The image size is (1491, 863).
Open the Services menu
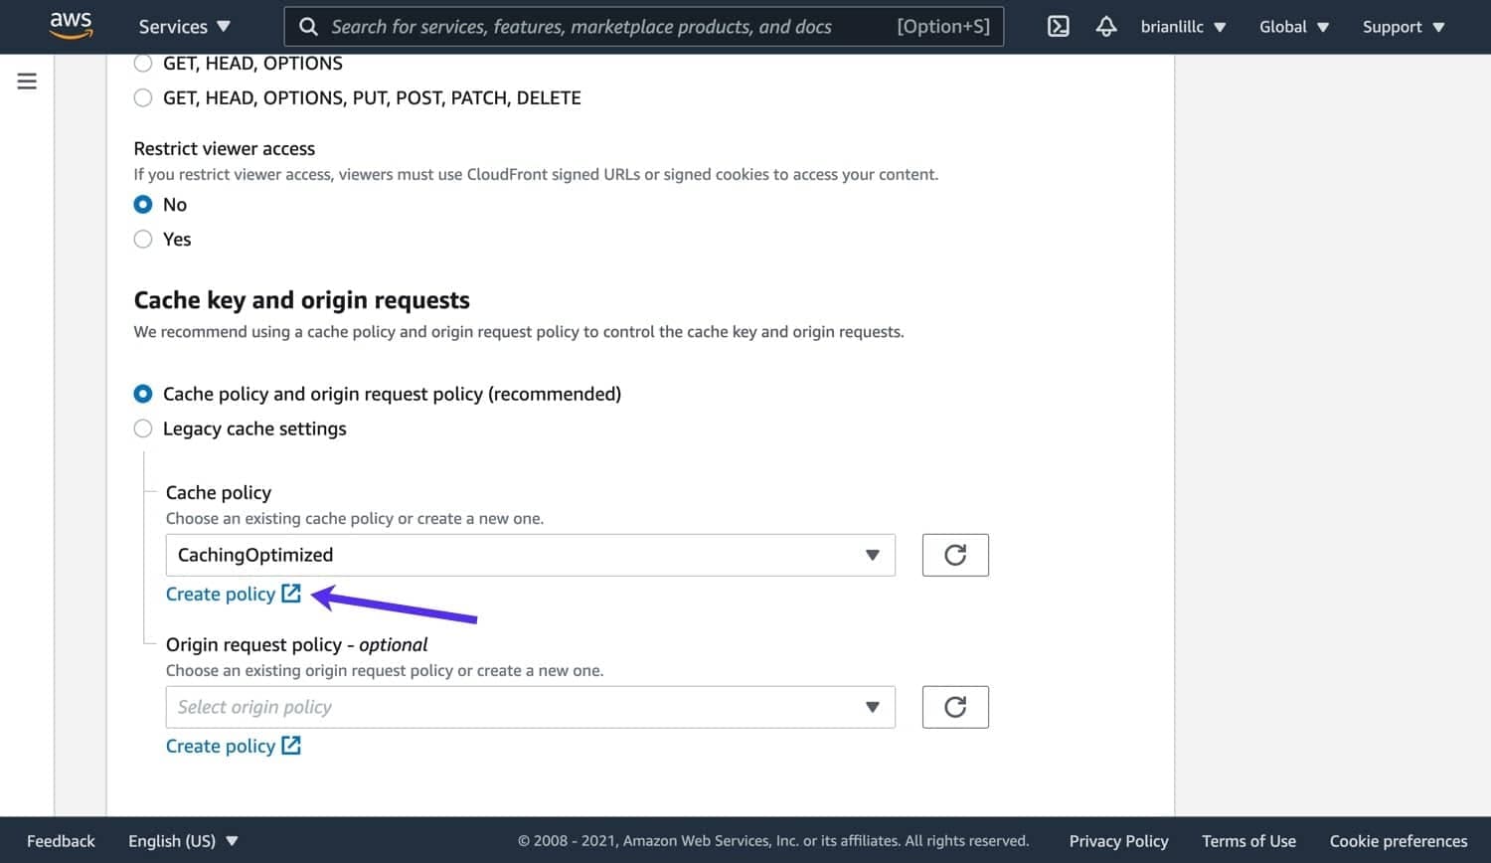coord(184,27)
